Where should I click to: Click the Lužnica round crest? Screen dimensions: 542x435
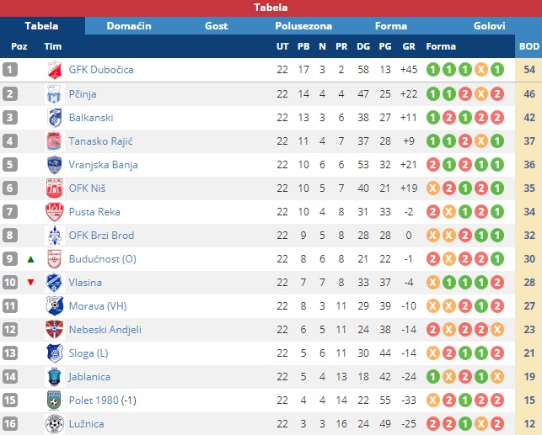point(55,424)
